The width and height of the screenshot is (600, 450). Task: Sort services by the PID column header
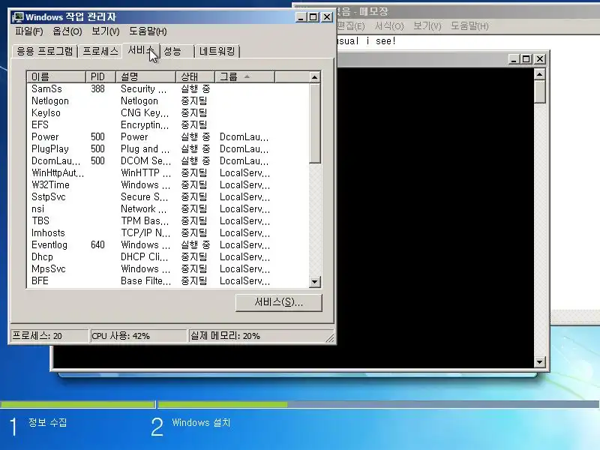pos(100,77)
